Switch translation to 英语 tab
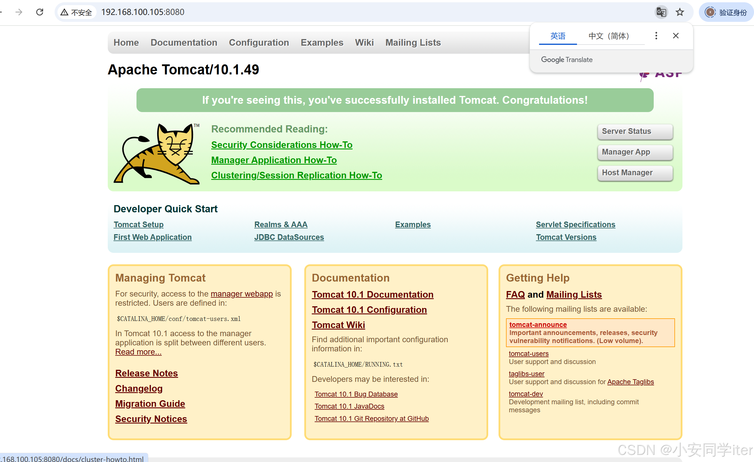Viewport: 754px width, 462px height. pos(557,36)
